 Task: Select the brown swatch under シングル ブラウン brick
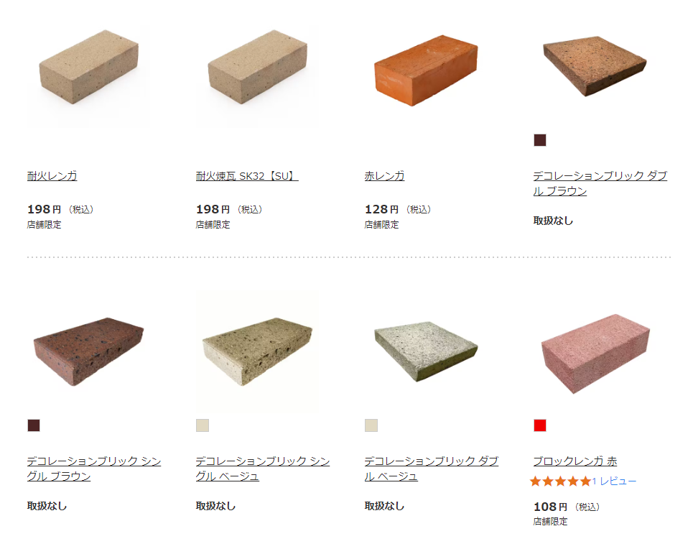pyautogui.click(x=34, y=425)
